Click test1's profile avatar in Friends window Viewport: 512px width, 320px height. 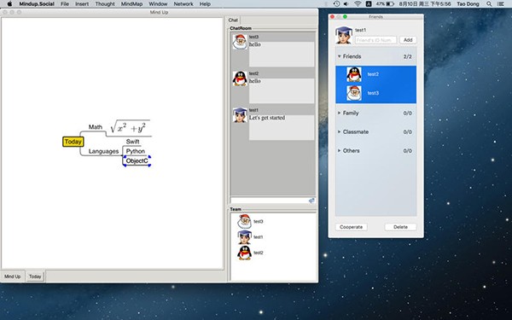point(344,35)
